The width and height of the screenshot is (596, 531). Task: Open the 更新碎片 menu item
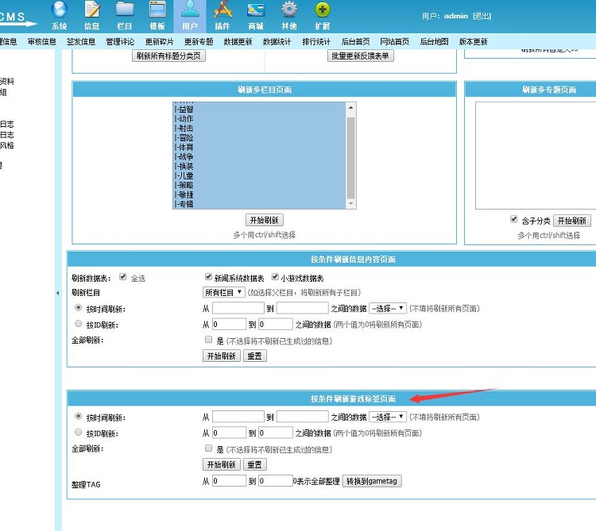click(x=159, y=42)
